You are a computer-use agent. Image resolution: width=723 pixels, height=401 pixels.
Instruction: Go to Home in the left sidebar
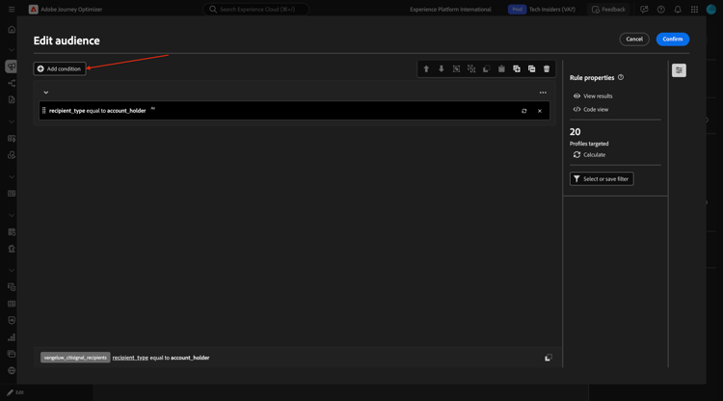click(x=12, y=30)
